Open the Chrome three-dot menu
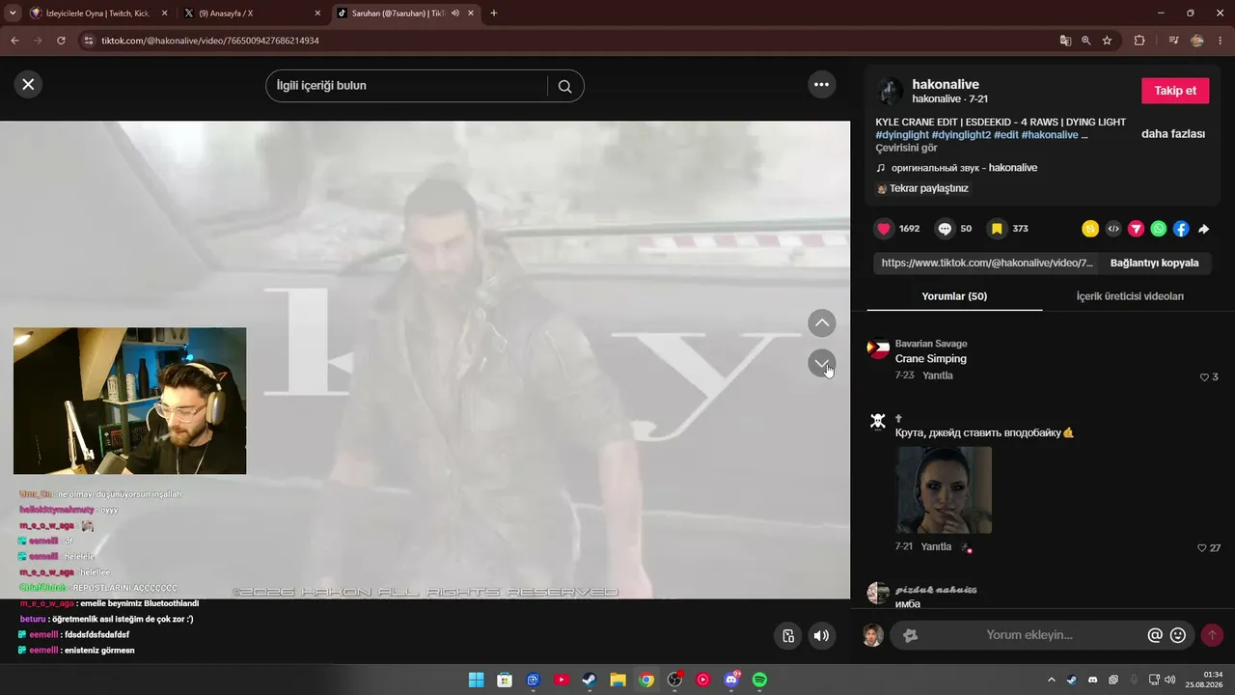Image resolution: width=1235 pixels, height=695 pixels. pyautogui.click(x=1221, y=41)
